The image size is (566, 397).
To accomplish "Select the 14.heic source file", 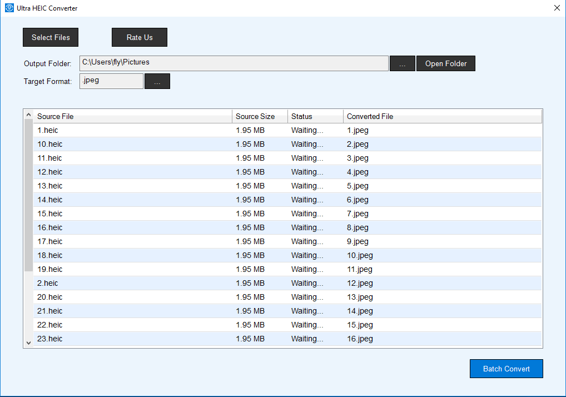I will [x=50, y=200].
